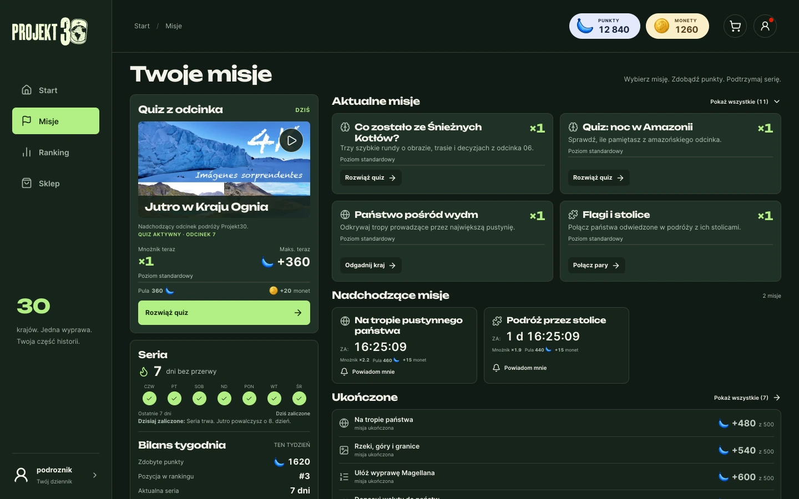Click the DZIŚ label in quiz card
799x499 pixels.
pyautogui.click(x=302, y=110)
